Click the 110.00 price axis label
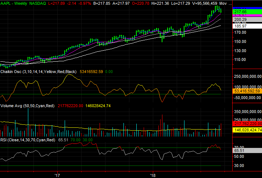This screenshot has height=178, width=262. [240, 59]
